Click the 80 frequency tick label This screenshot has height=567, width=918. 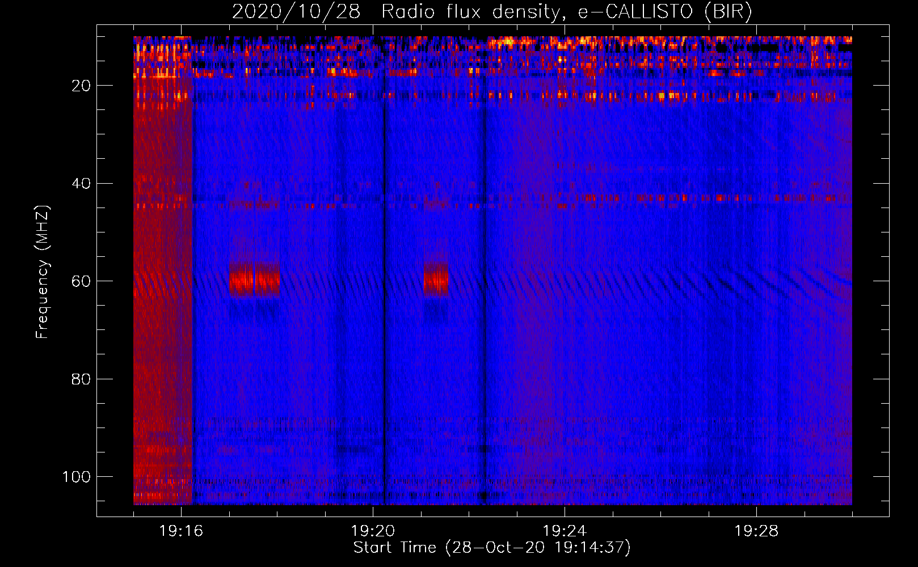pyautogui.click(x=81, y=379)
